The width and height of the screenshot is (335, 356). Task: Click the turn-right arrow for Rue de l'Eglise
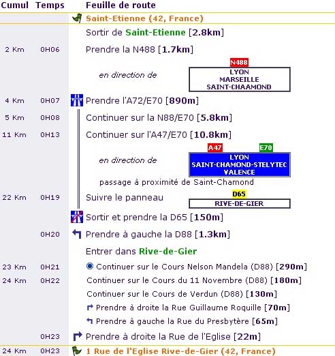(x=78, y=336)
